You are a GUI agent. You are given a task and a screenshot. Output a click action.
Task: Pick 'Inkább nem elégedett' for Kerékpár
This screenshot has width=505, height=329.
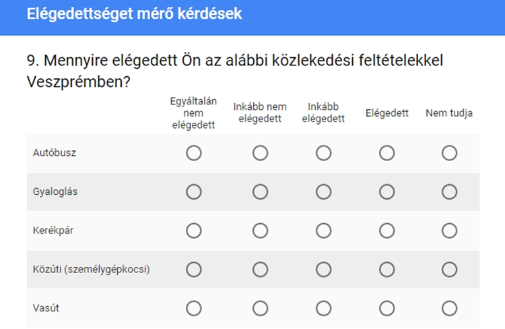click(x=260, y=231)
